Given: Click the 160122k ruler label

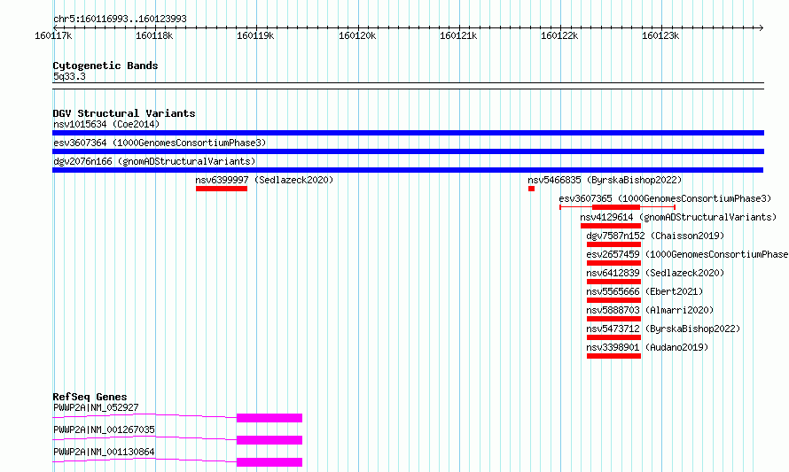Looking at the screenshot, I should click(559, 35).
